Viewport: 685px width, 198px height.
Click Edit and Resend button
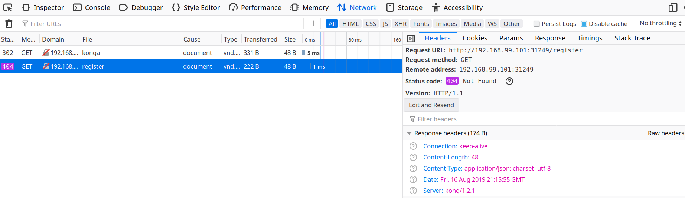(431, 105)
